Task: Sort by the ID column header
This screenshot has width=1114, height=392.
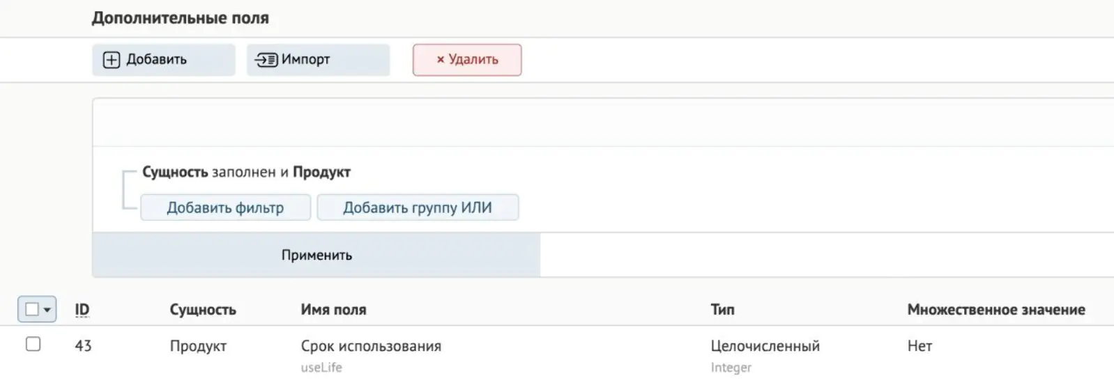Action: [x=82, y=310]
